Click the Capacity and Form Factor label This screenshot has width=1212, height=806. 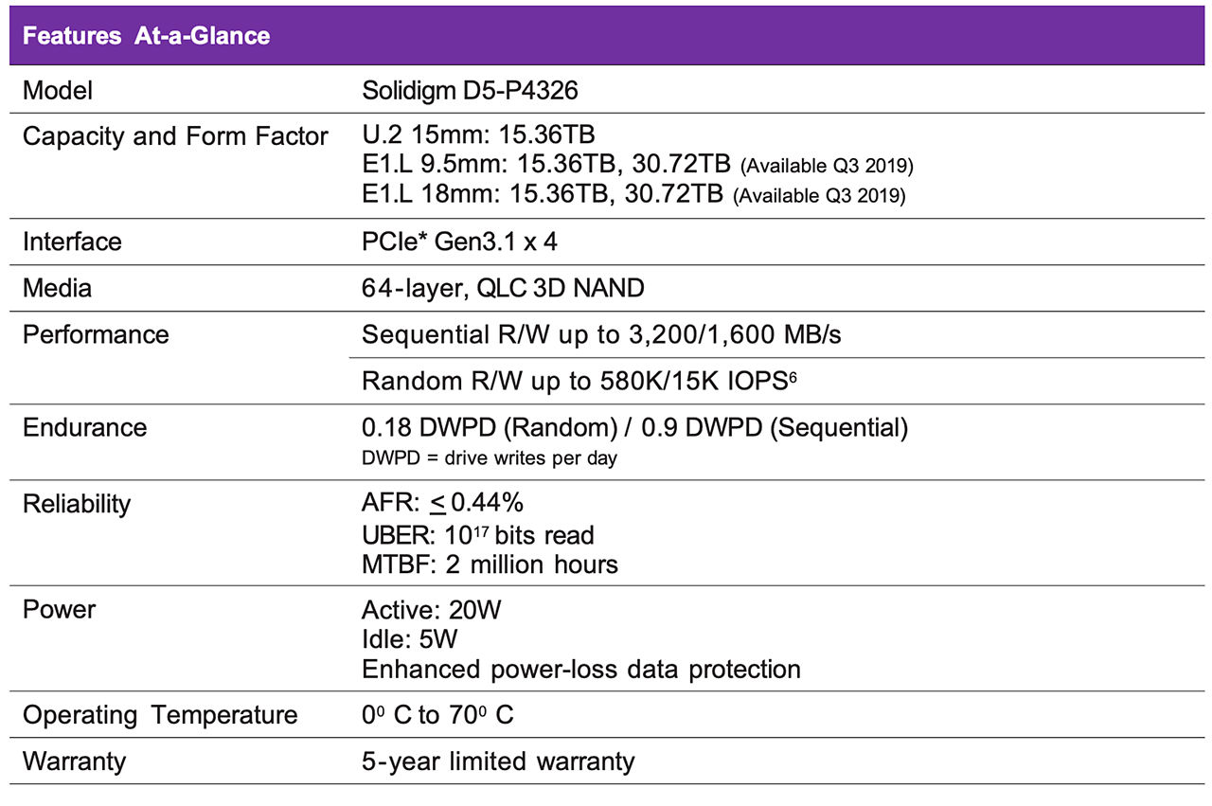point(175,135)
